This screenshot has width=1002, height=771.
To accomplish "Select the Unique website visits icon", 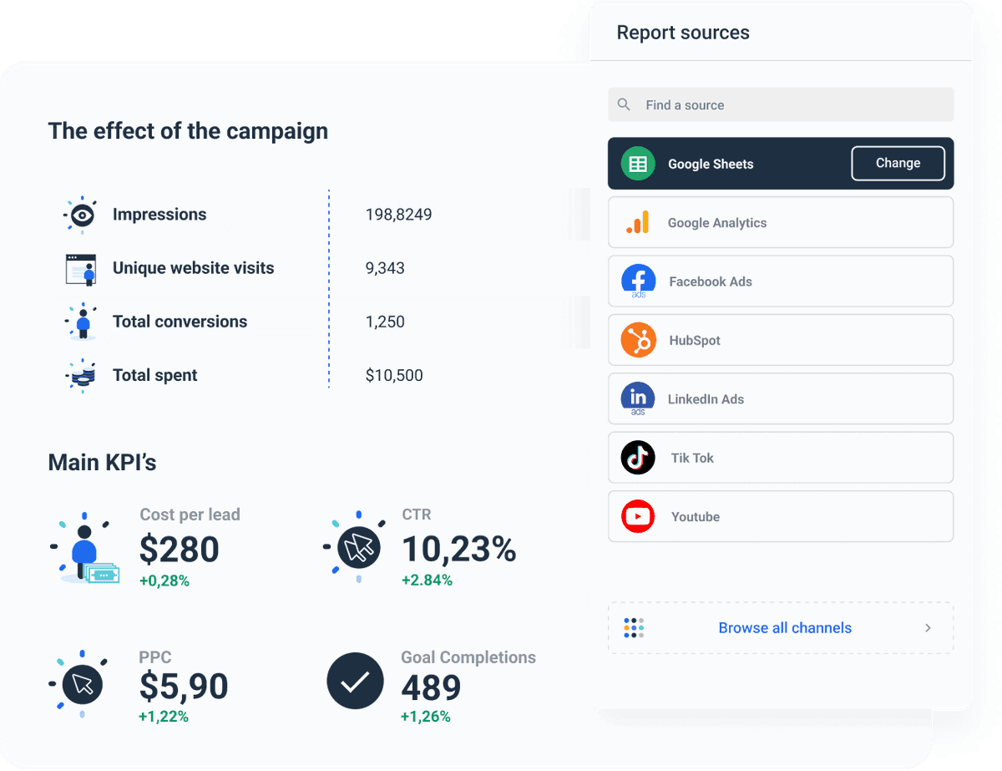I will point(80,268).
